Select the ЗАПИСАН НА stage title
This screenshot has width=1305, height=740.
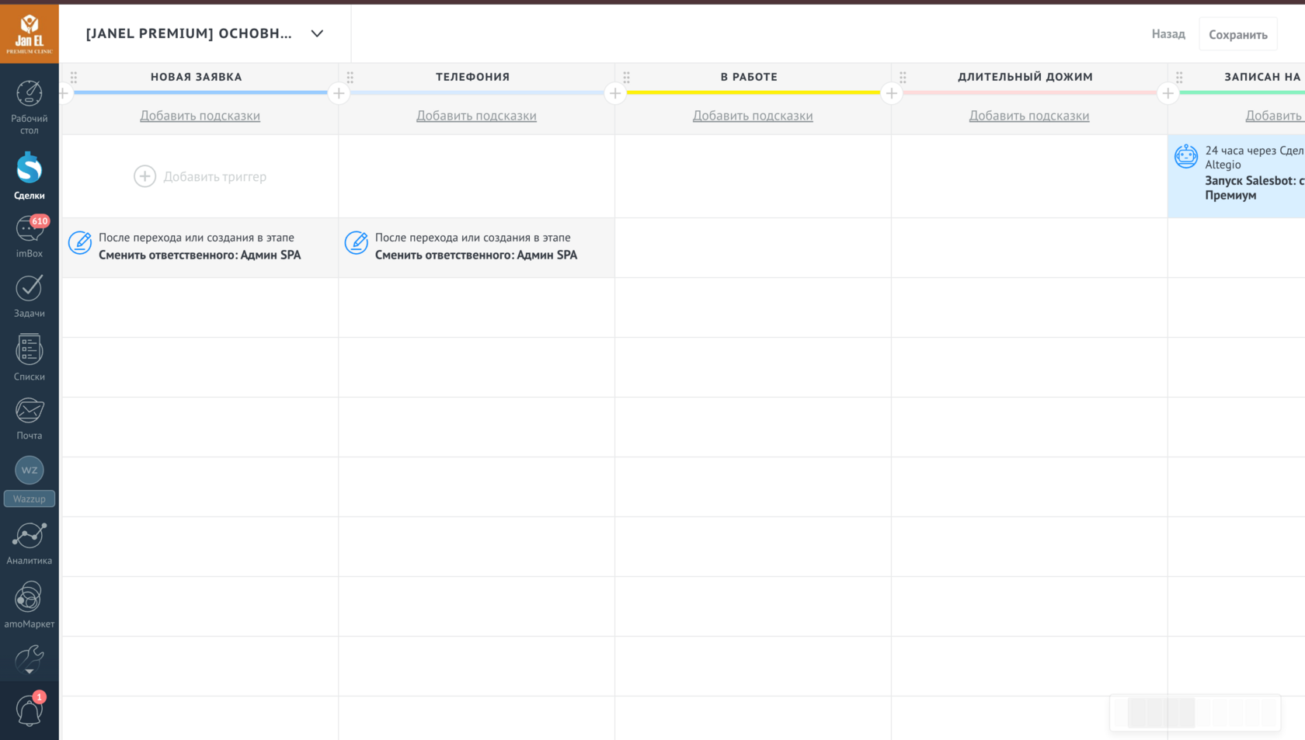[x=1263, y=77]
